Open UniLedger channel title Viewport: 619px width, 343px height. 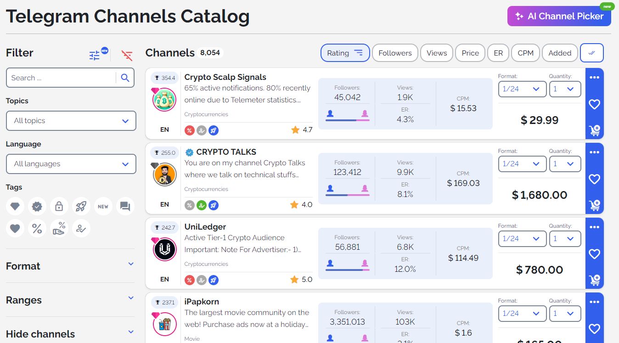(205, 227)
